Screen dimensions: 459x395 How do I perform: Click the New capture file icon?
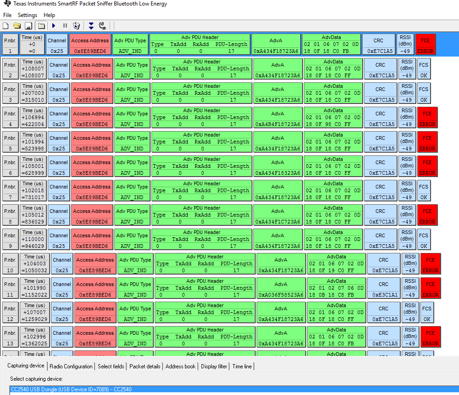pos(6,26)
